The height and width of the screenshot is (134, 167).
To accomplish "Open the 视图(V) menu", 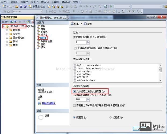I will [25, 2].
